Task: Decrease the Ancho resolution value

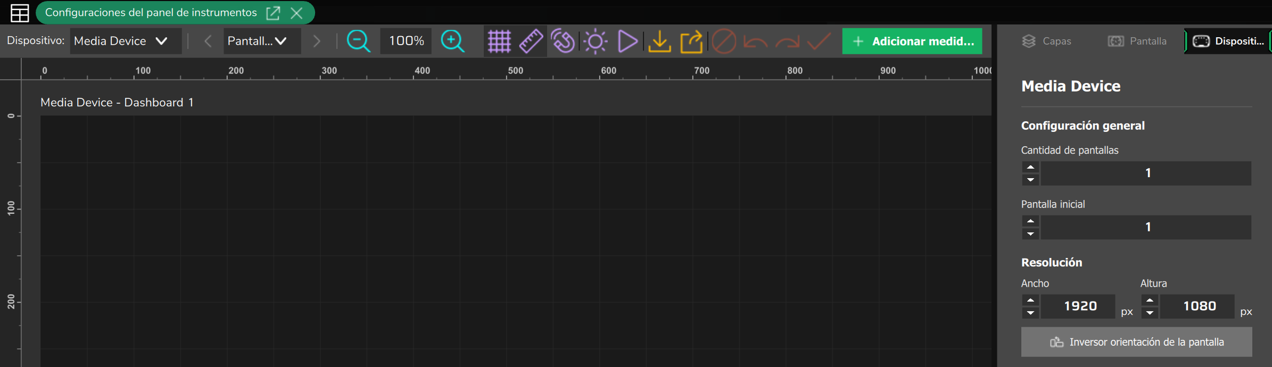Action: tap(1030, 313)
